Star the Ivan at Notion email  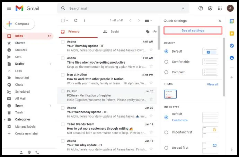tap(151, 83)
